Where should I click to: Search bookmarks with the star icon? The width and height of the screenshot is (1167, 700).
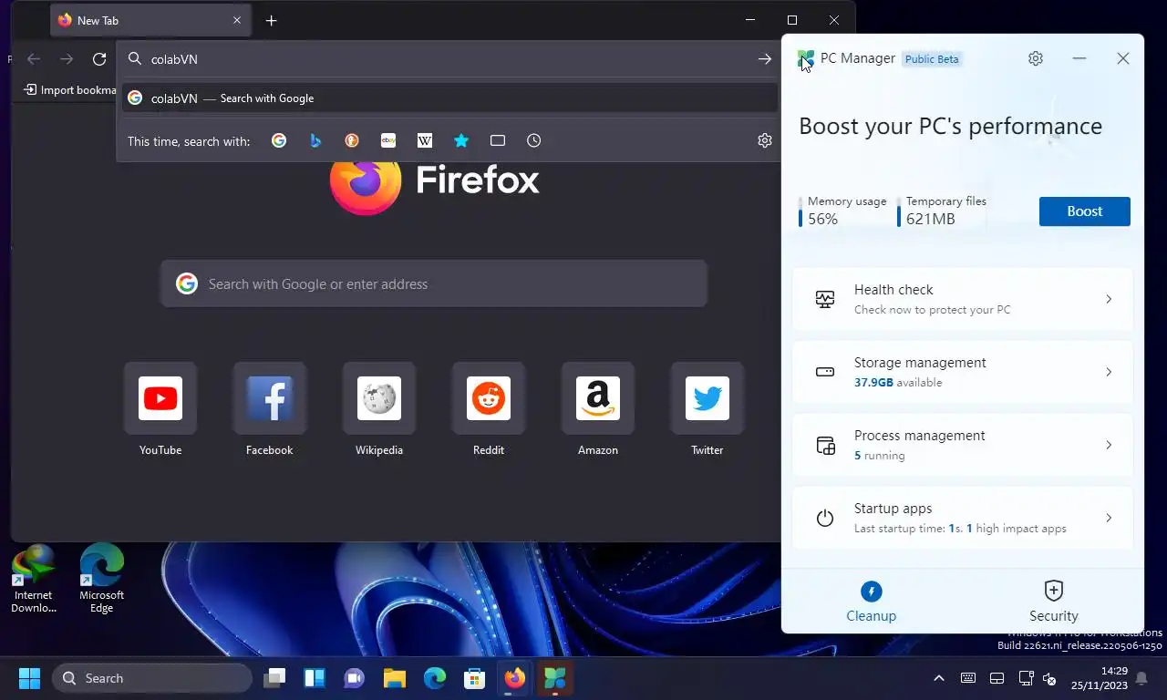click(x=461, y=140)
